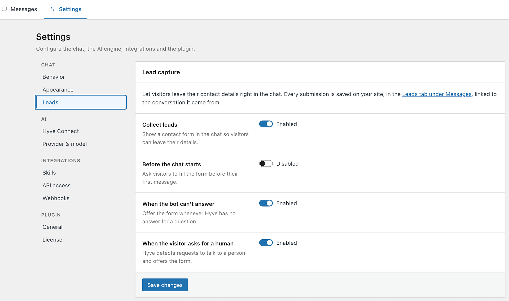Click the Settings page title

pyautogui.click(x=53, y=37)
